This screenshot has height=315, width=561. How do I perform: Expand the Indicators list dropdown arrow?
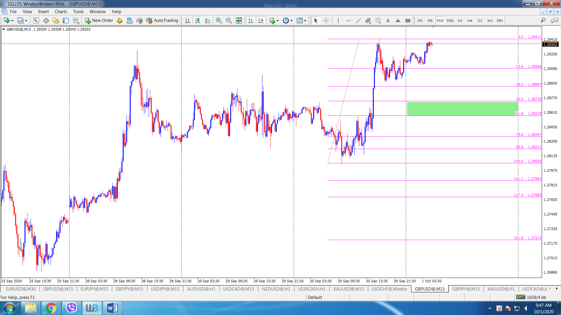tap(278, 21)
